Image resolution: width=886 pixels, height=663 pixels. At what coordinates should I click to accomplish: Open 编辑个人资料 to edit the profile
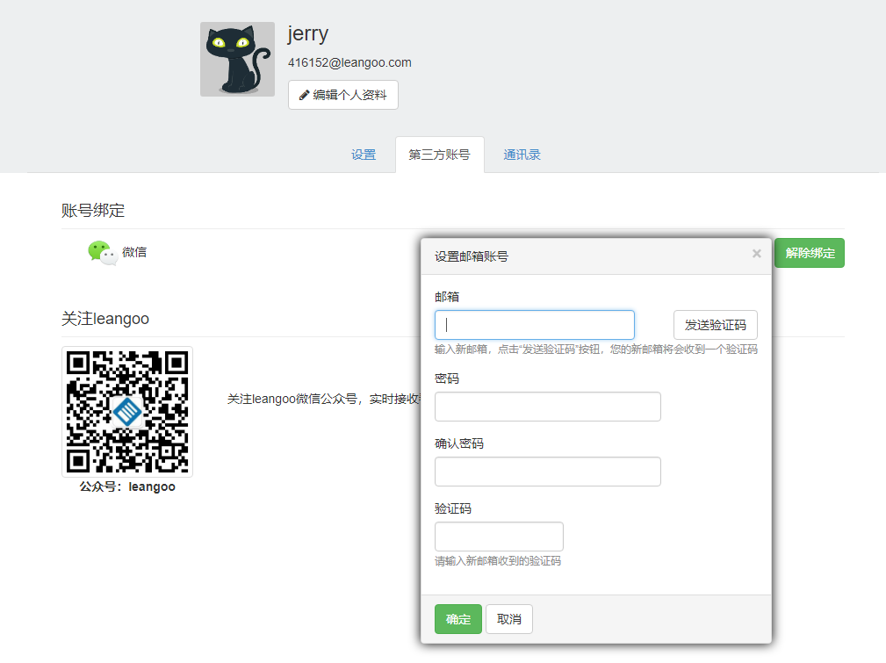click(342, 95)
